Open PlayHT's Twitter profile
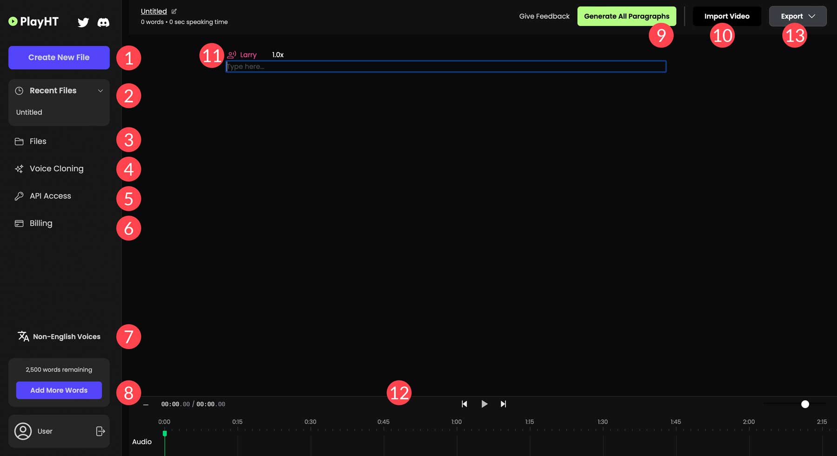 click(x=83, y=22)
